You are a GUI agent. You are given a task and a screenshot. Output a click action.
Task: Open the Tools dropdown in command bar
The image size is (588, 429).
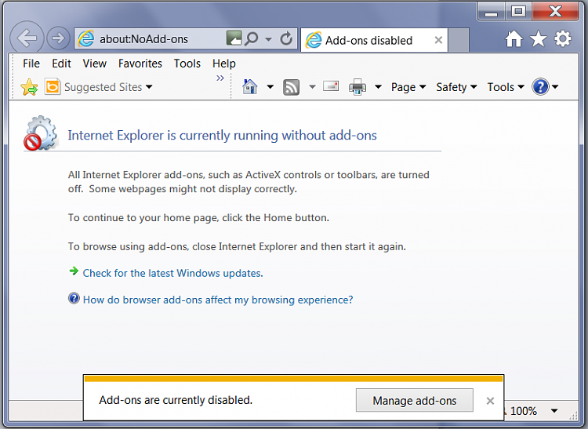[x=506, y=87]
